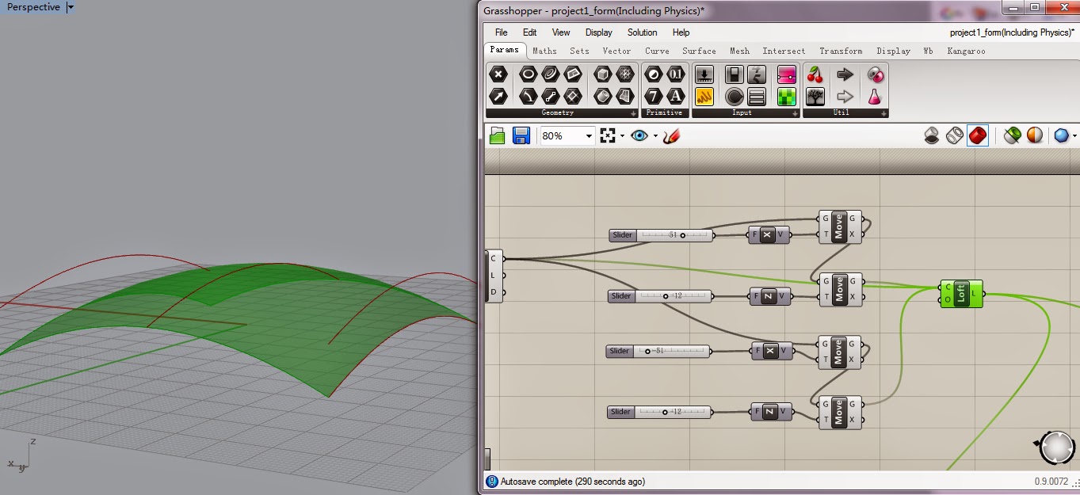Select the Number 0.1 primitive icon
Image resolution: width=1080 pixels, height=495 pixels.
click(x=676, y=74)
